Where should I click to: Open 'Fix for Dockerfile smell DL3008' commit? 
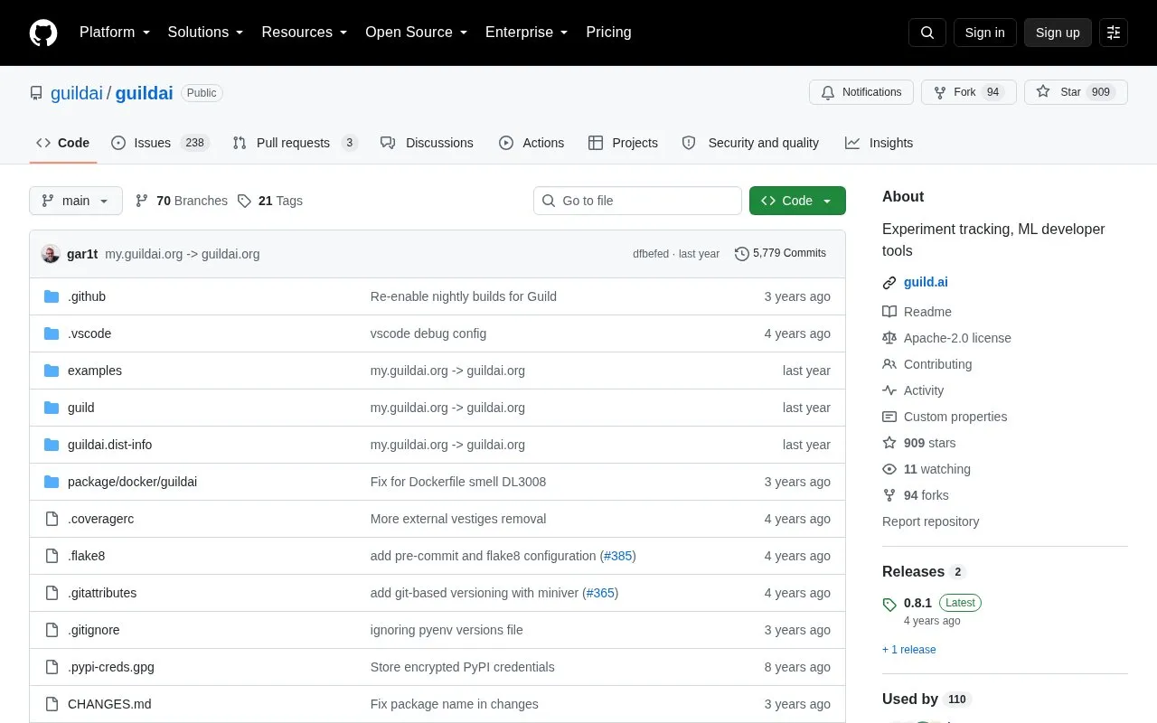[x=458, y=482]
